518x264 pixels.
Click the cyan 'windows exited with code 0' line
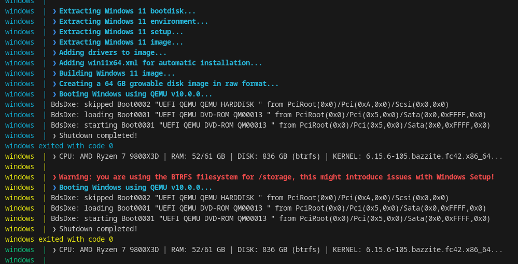click(x=59, y=146)
